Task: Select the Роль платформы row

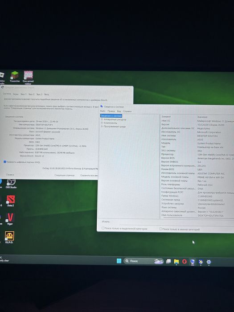Action: (x=197, y=185)
